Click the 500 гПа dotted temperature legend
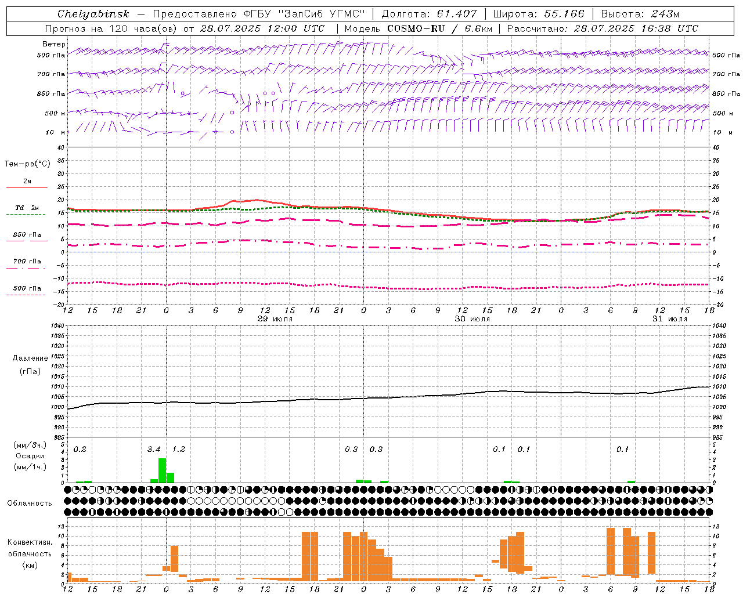 [x=27, y=291]
